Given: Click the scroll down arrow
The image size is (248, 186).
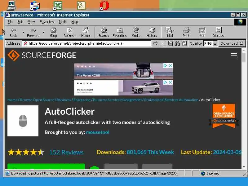Looking at the screenshot, I should tap(244, 167).
